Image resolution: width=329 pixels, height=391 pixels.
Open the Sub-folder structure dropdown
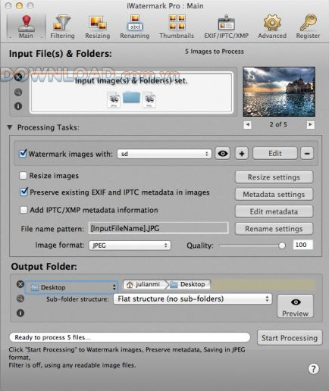pos(193,299)
